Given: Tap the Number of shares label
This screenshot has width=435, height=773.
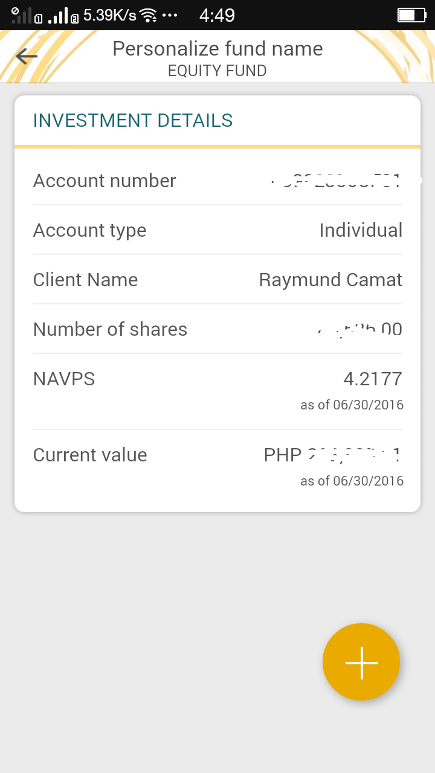Looking at the screenshot, I should pos(110,329).
